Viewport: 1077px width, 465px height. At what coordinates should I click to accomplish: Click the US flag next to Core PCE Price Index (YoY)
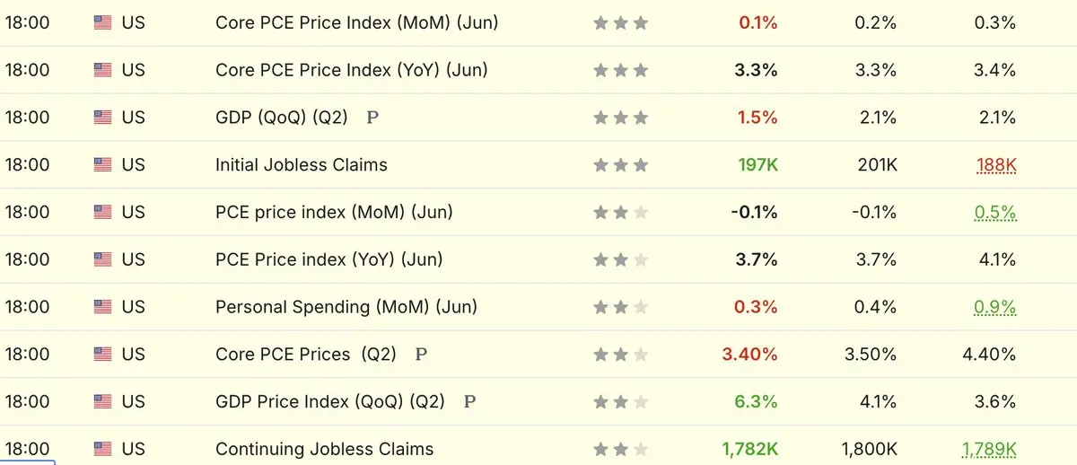(102, 70)
